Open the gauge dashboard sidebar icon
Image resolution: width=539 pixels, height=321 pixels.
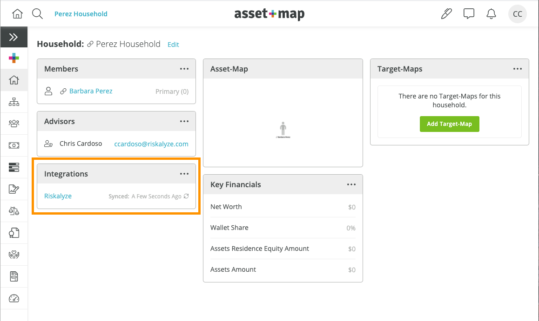pos(14,298)
